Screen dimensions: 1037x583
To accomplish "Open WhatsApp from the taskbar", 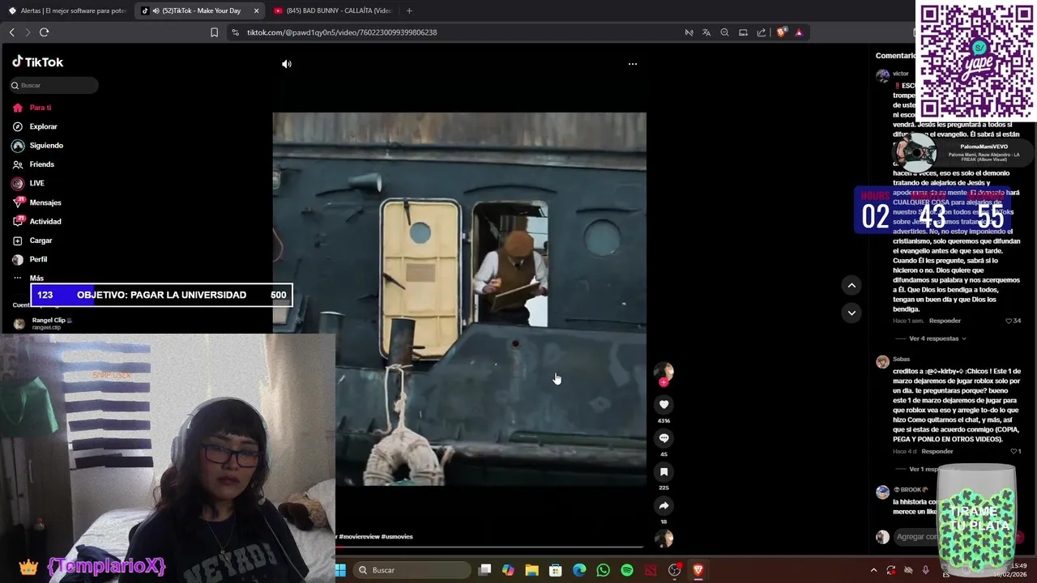I will (x=603, y=570).
